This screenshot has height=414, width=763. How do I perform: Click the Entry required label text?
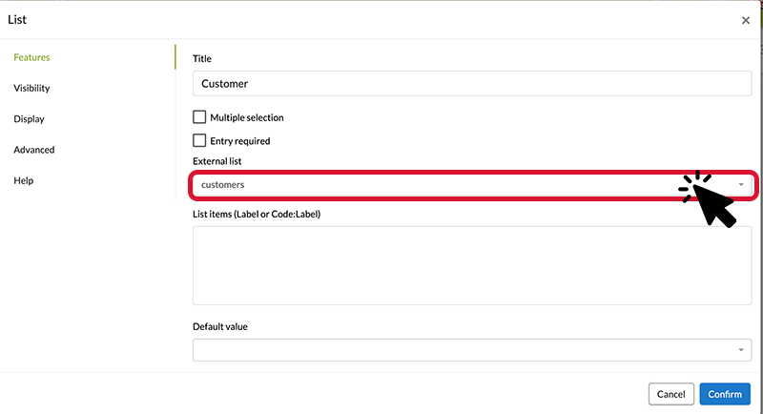click(x=240, y=141)
